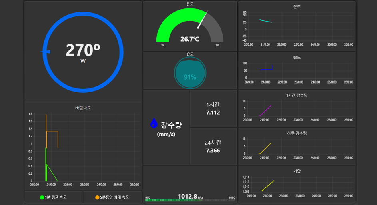Click the W compass direction label
The height and width of the screenshot is (205, 377).
click(83, 61)
